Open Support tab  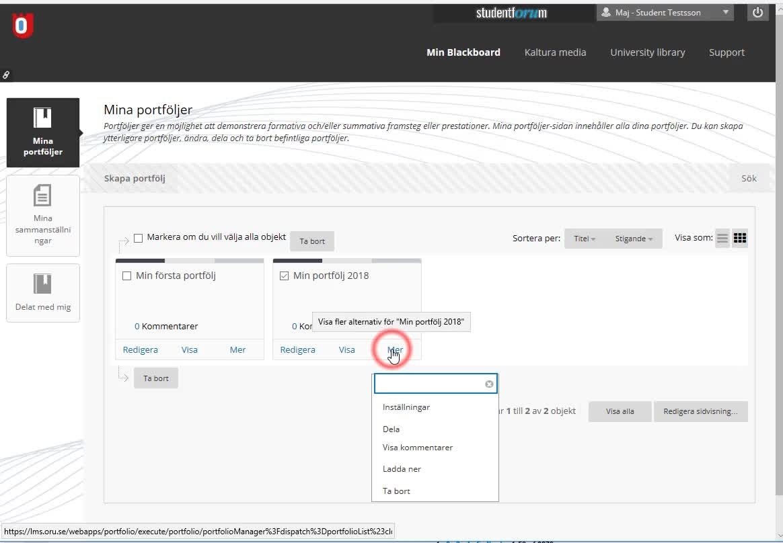(726, 52)
